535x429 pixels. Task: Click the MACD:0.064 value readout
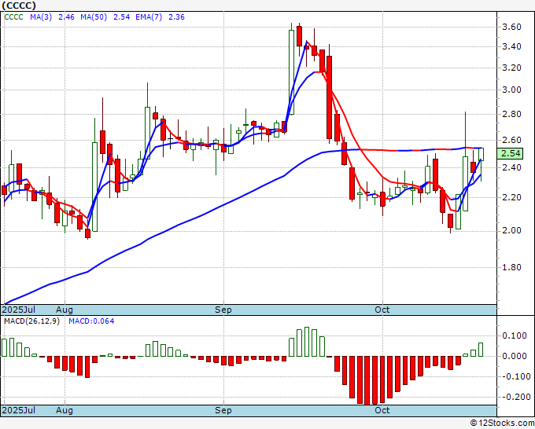click(91, 321)
